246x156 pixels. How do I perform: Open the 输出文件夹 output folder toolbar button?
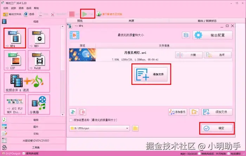pos(12,14)
